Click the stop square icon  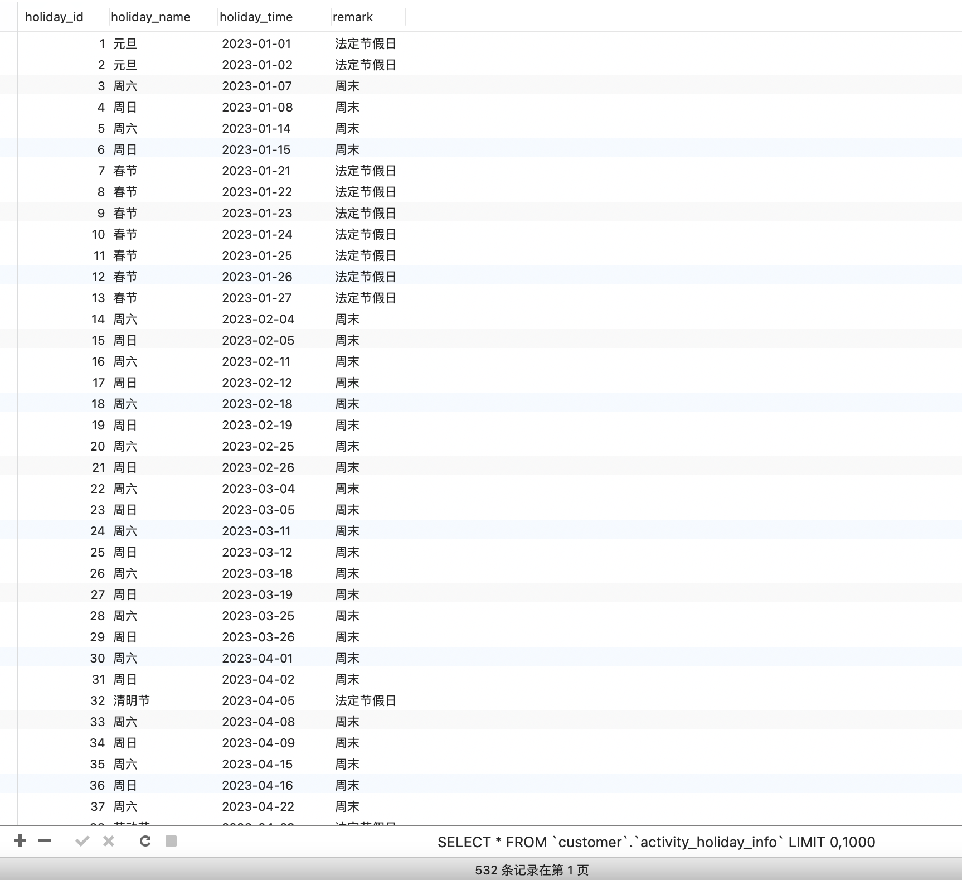tap(171, 841)
